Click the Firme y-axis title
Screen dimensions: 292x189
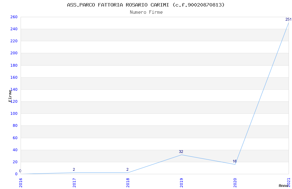(x=10, y=96)
